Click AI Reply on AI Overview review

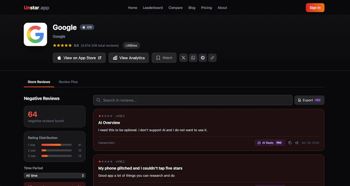tap(270, 143)
